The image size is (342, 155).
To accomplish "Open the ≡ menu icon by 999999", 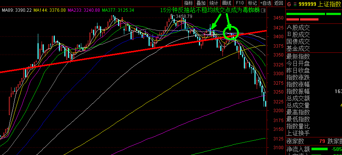I will (x=295, y=4).
